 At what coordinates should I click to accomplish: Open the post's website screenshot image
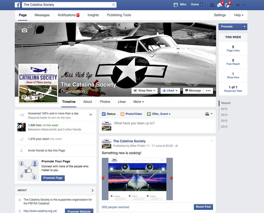pyautogui.click(x=137, y=179)
